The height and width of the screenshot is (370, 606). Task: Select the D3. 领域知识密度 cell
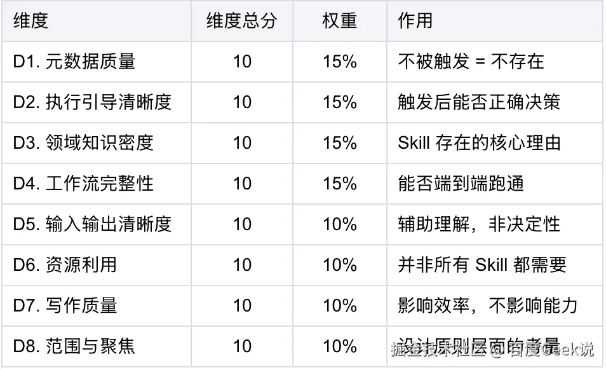click(x=83, y=143)
